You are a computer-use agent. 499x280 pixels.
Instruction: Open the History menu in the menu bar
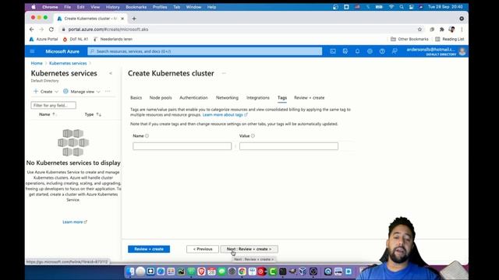[112, 7]
